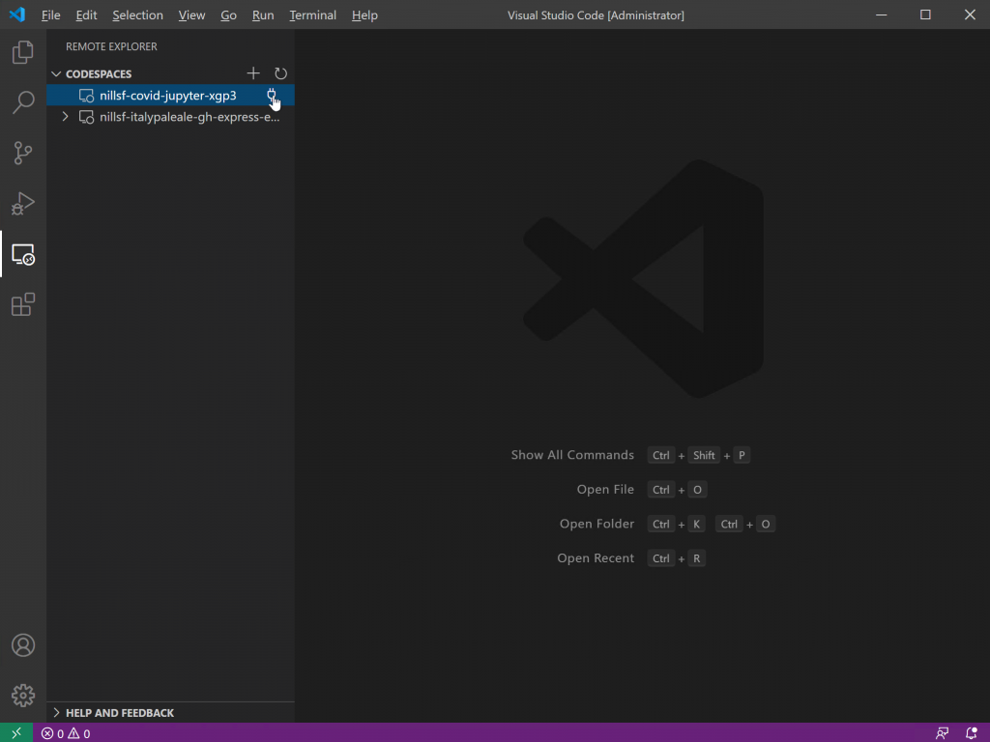Select the Remote Explorer activity icon
Screen dimensions: 990x742
pyautogui.click(x=23, y=254)
